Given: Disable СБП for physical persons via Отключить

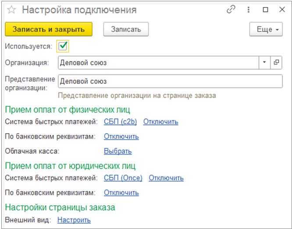Looking at the screenshot, I should pos(160,122).
